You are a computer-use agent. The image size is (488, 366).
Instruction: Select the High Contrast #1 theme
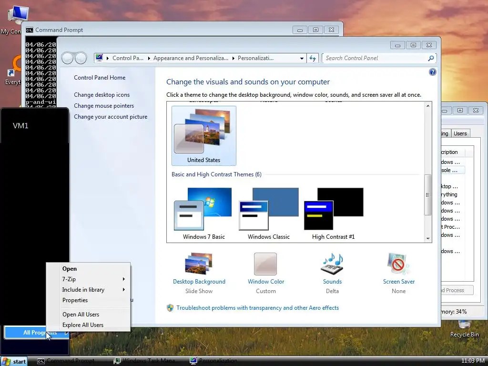tap(333, 213)
